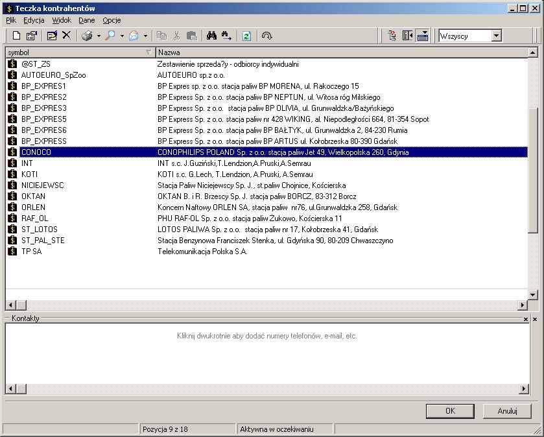Open the Widok menu
The height and width of the screenshot is (437, 544).
coord(62,20)
